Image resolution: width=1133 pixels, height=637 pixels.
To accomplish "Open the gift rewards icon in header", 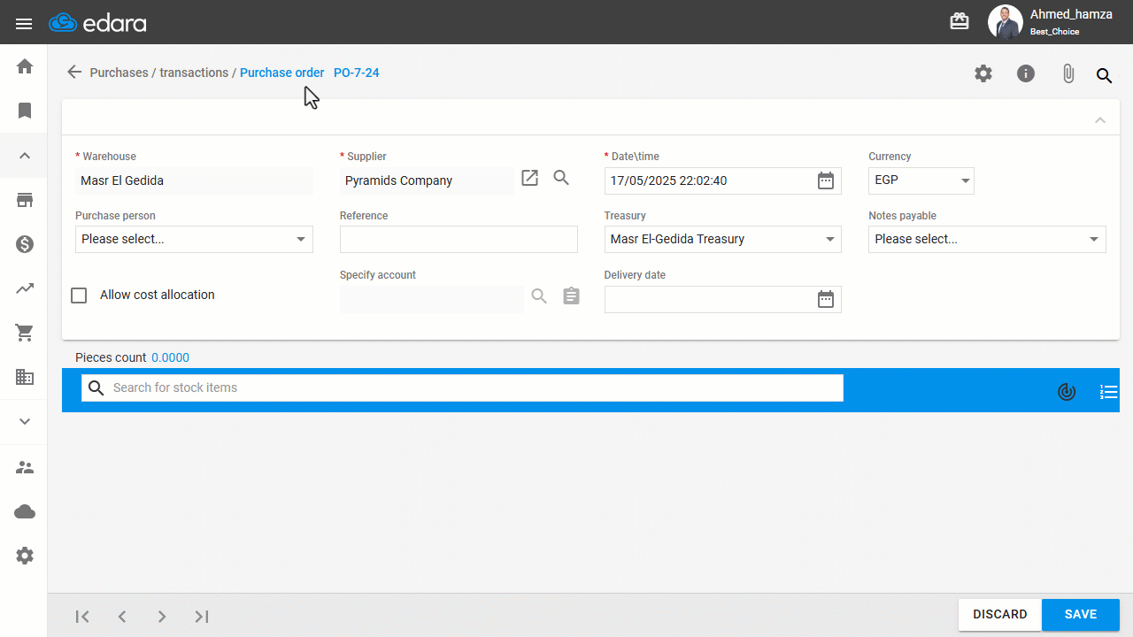I will point(960,21).
